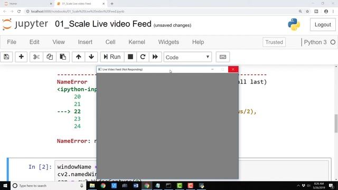Close the Live Video Feed window
338x190 pixels.
point(233,69)
